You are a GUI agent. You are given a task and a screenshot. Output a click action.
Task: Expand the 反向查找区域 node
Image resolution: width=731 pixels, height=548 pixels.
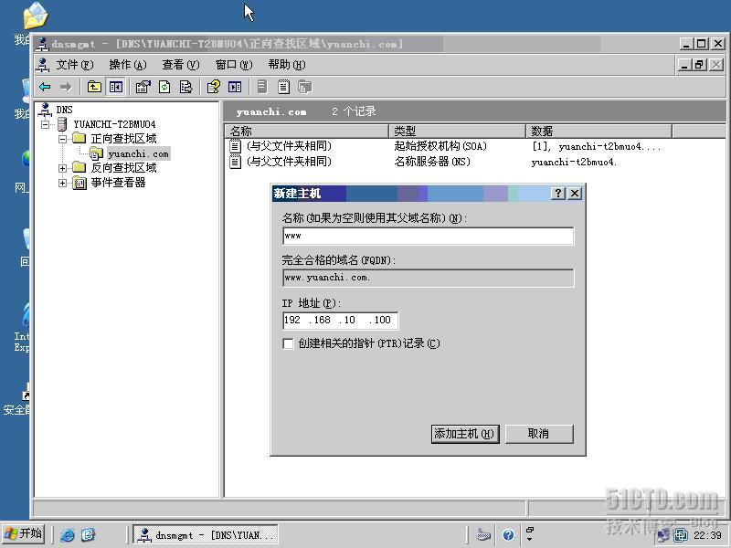point(62,168)
